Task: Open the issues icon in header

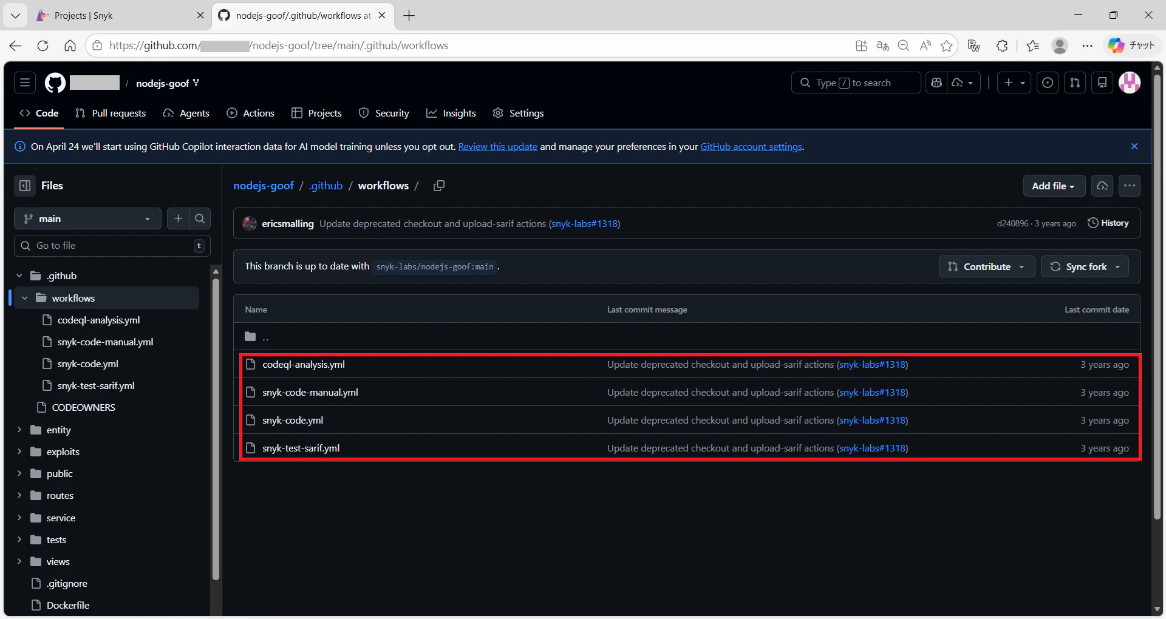Action: 1048,83
